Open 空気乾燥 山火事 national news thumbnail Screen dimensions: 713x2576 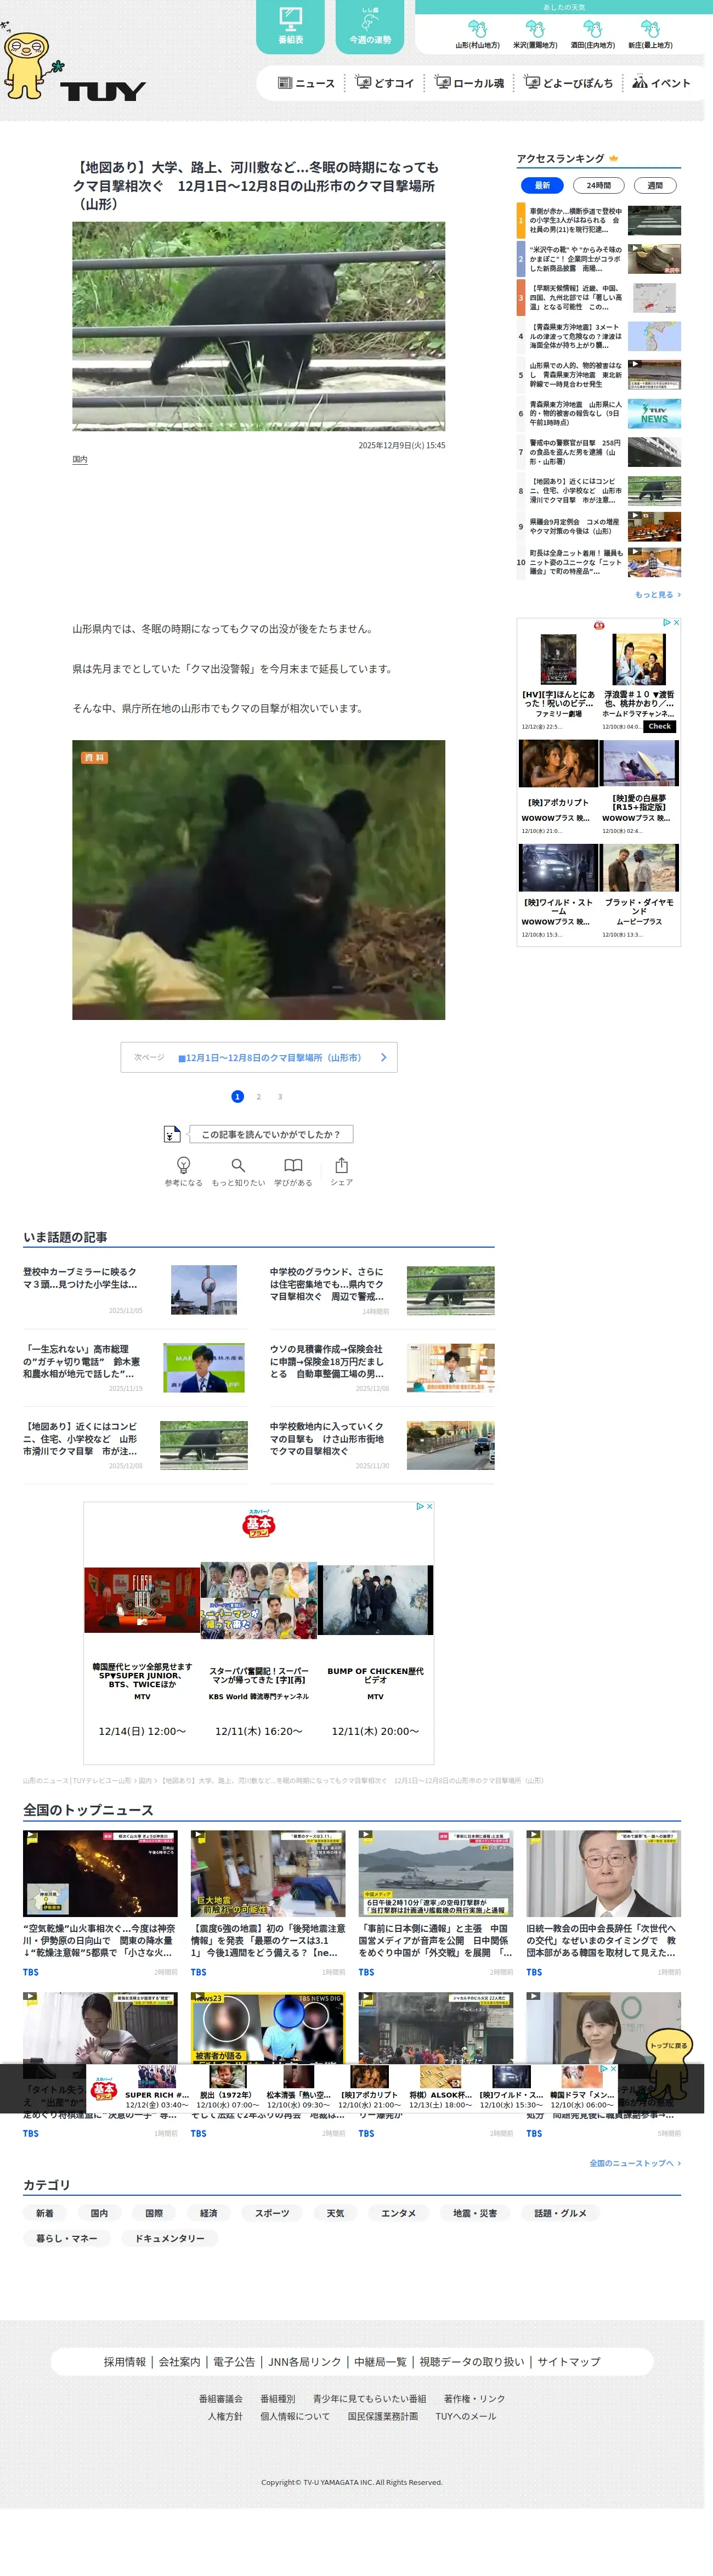coord(100,1873)
